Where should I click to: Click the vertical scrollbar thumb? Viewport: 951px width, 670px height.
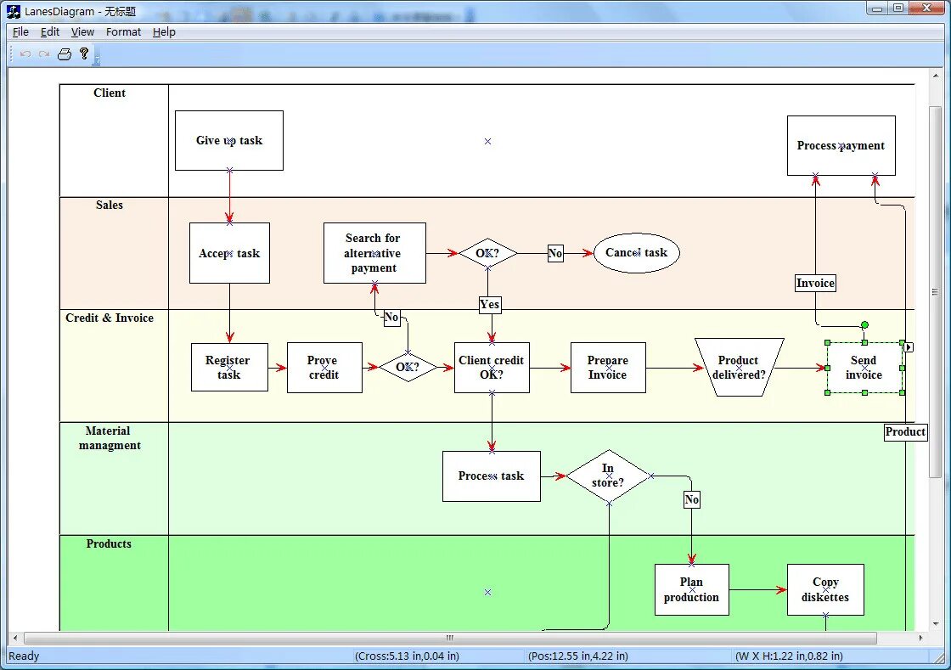point(936,291)
